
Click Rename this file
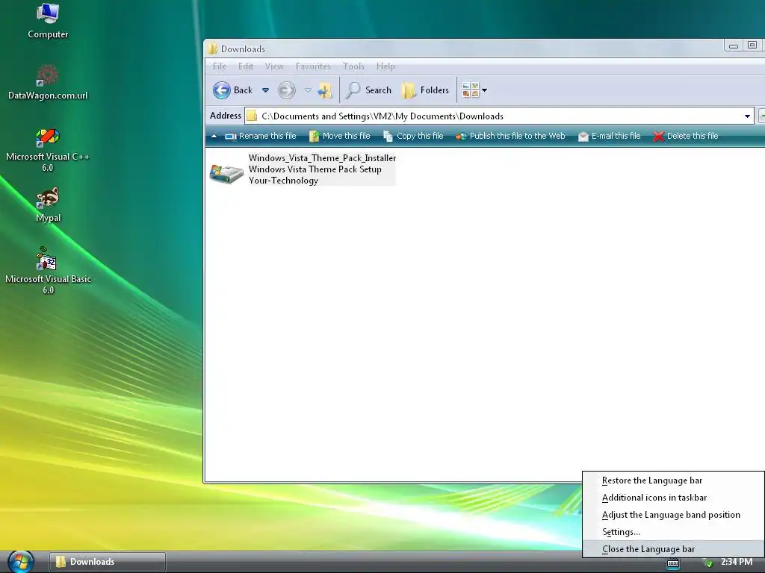point(261,136)
